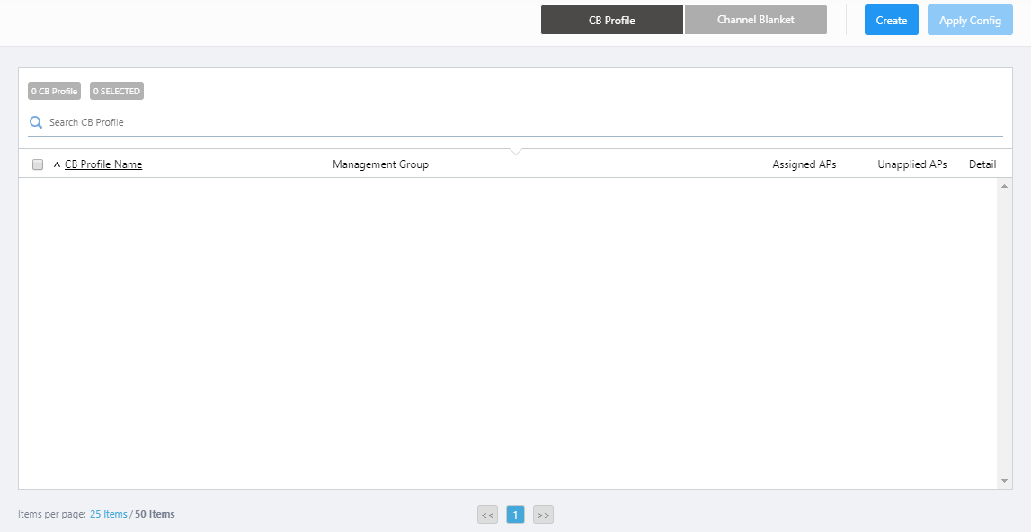Go to the previous page with <<
The height and width of the screenshot is (532, 1031).
pos(487,515)
